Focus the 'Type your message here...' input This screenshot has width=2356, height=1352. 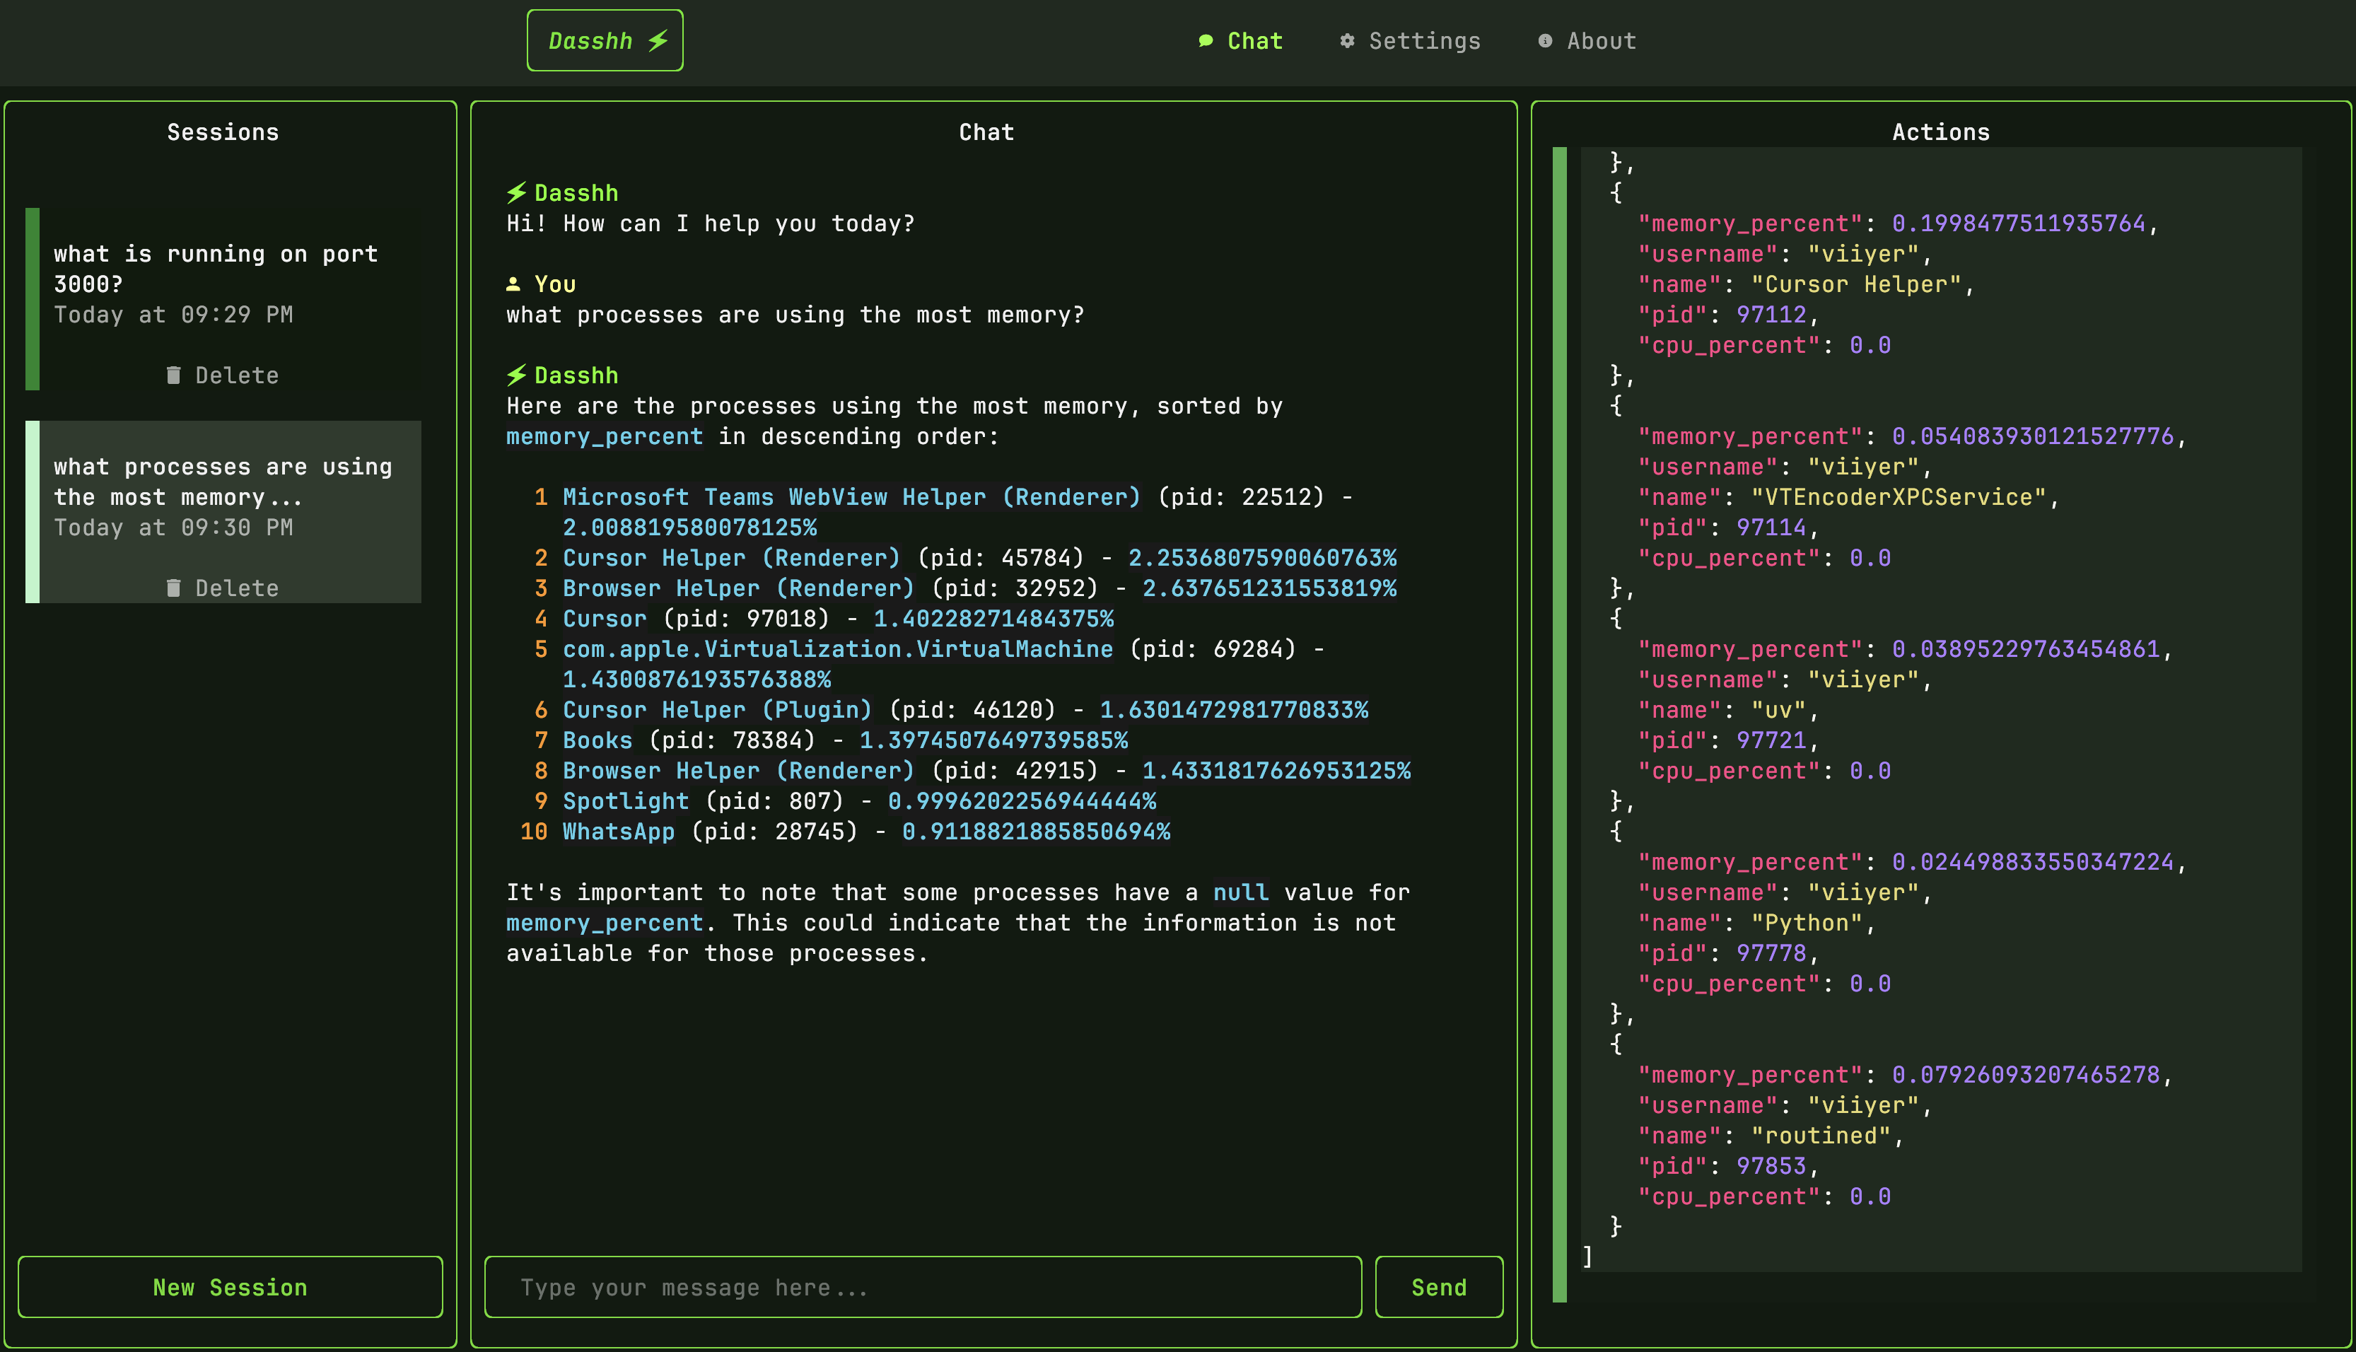(x=923, y=1287)
